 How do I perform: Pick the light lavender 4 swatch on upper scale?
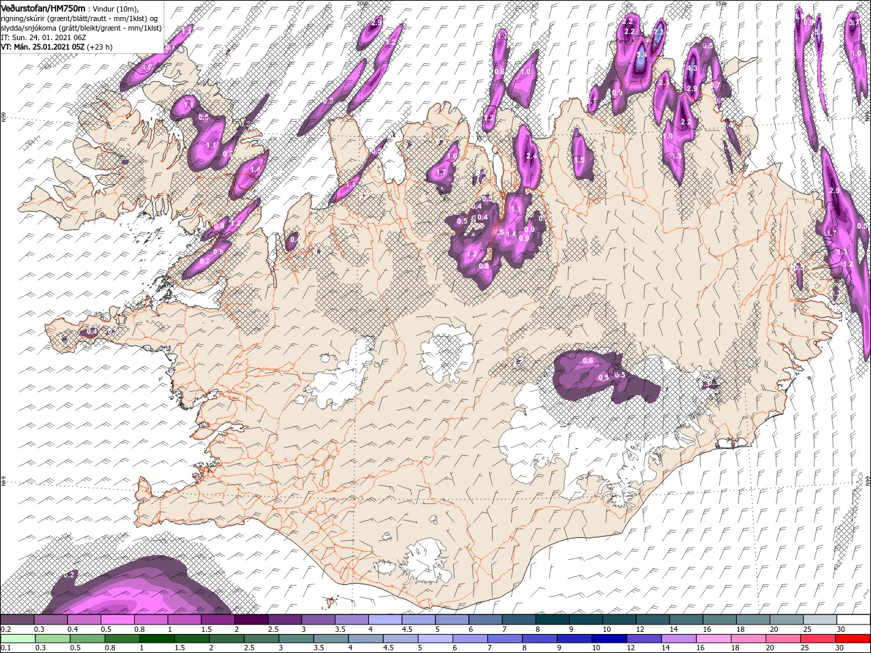tap(384, 620)
